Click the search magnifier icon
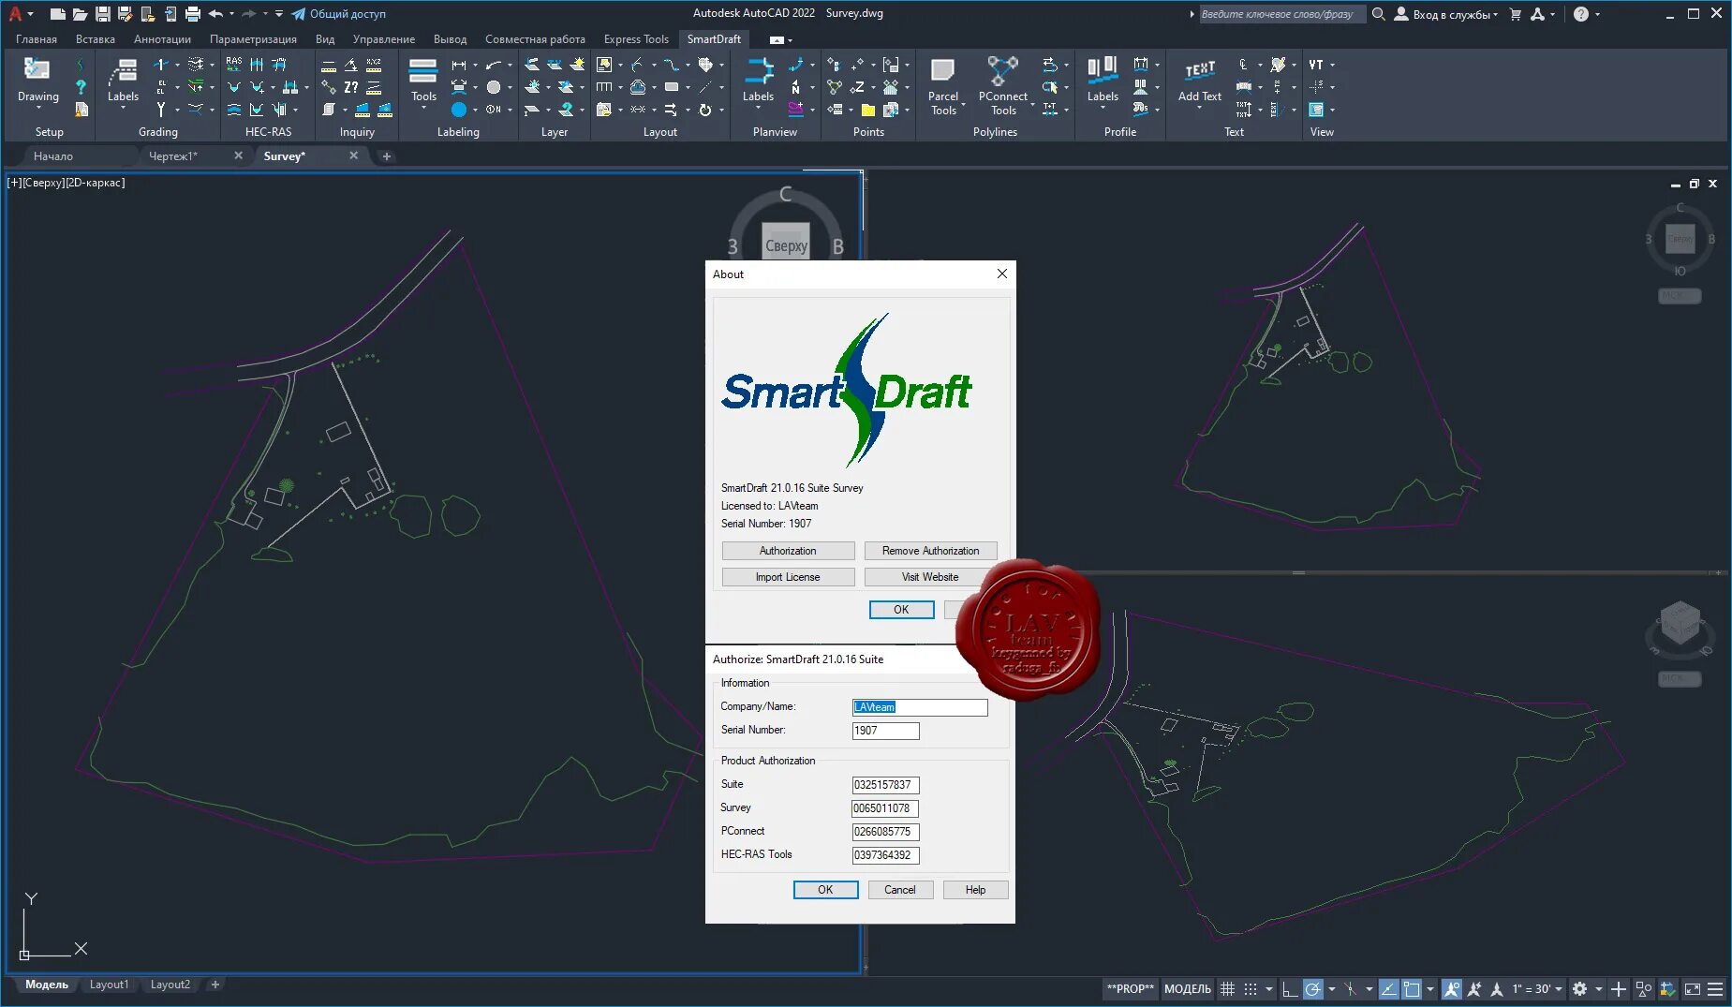1732x1007 pixels. (1378, 14)
